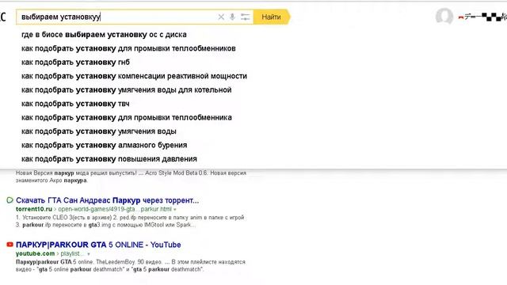Select suggestion как подобрать установку гнб
The width and height of the screenshot is (507, 285).
point(75,63)
